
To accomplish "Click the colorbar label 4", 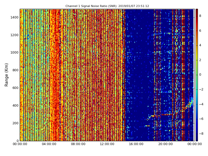I will tap(200, 45).
